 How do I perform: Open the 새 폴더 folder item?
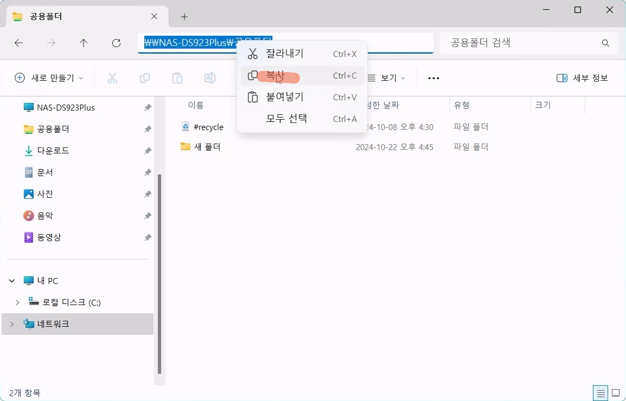(207, 147)
